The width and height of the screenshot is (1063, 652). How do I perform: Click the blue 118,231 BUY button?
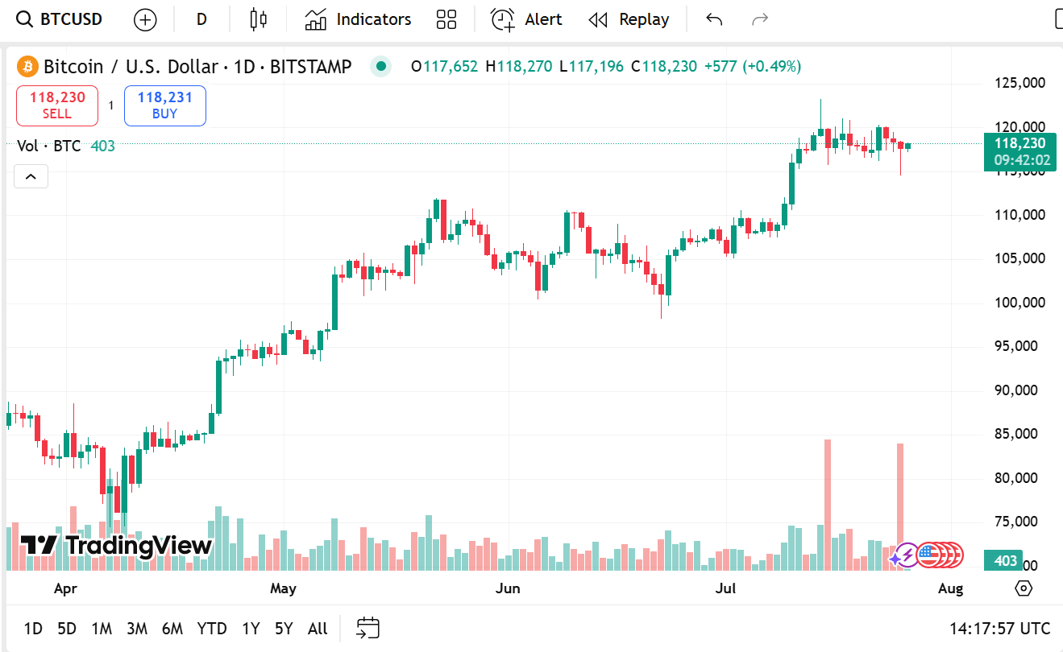pos(165,105)
